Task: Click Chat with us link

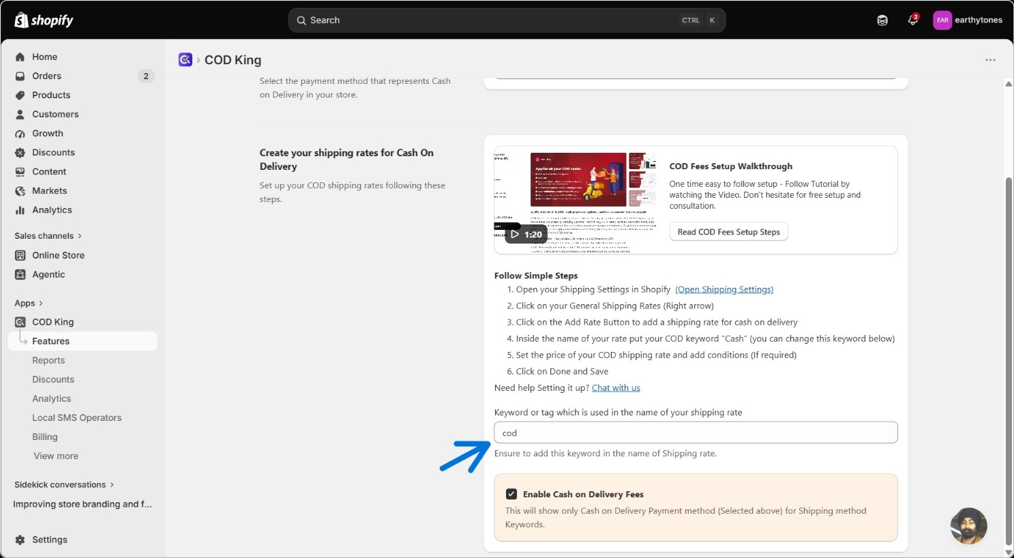Action: 616,387
